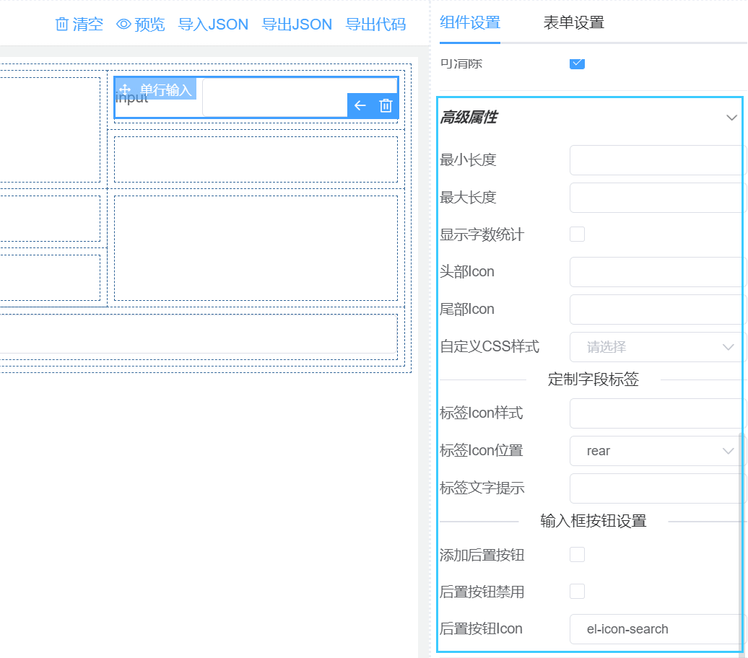Check the 添加后置按钮 option
Image resolution: width=748 pixels, height=658 pixels.
[577, 555]
